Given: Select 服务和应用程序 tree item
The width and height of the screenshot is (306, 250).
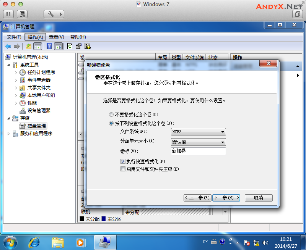Looking at the screenshot, I should point(36,133).
